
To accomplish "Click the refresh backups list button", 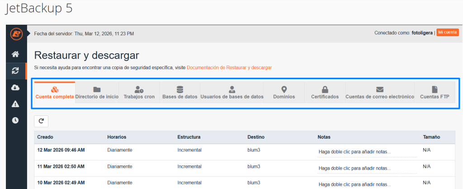I will (41, 121).
